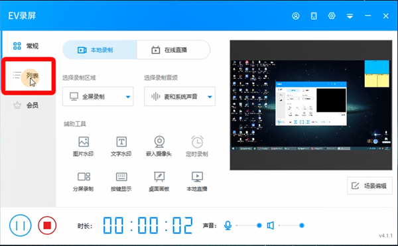Select the 分屏录制 split-screen recording tool
Viewport: 398px width, 246px height.
click(x=84, y=182)
